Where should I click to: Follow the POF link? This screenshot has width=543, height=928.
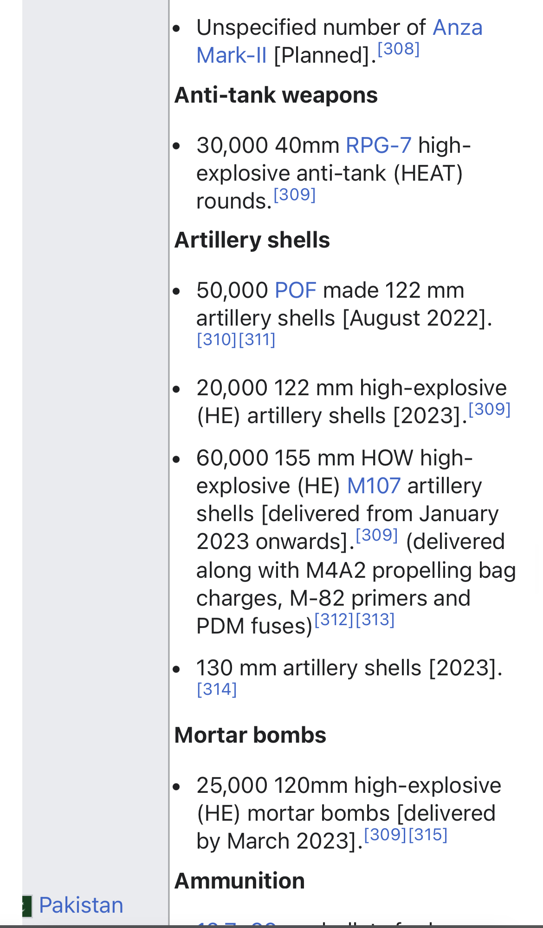coord(296,290)
